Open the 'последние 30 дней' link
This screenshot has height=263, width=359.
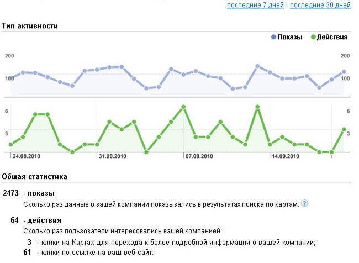tap(320, 5)
